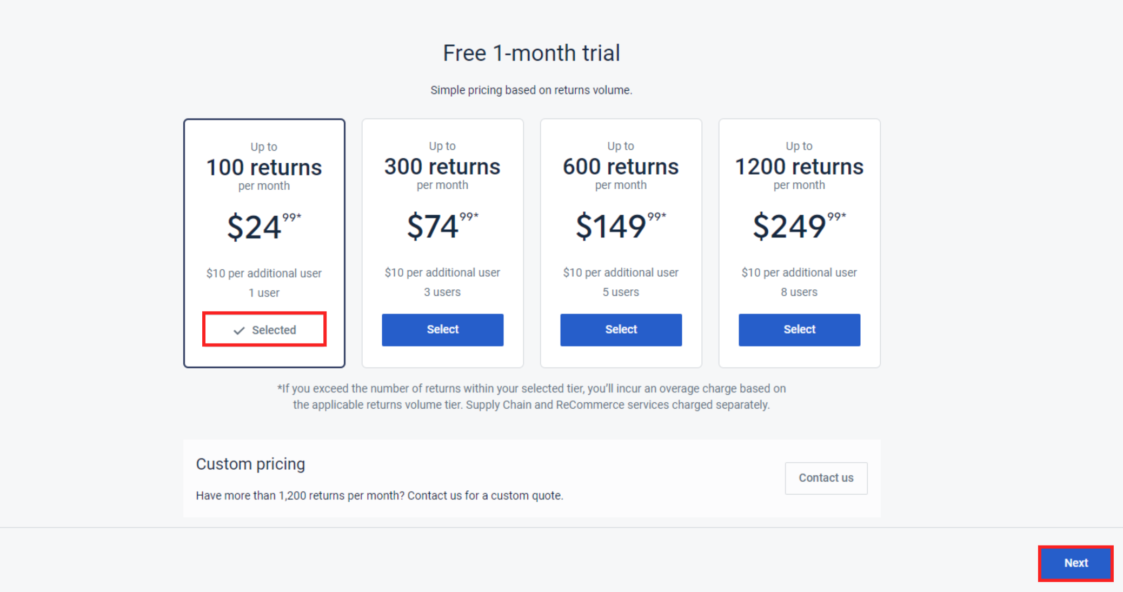Click the 300 returns plan heading

442,167
